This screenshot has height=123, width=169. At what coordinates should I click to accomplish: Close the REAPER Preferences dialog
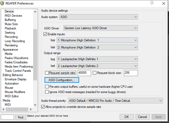click(x=163, y=3)
